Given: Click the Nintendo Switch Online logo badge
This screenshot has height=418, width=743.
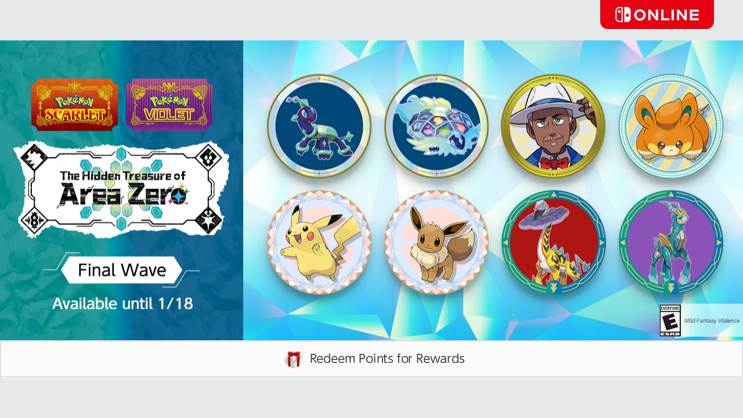Looking at the screenshot, I should [657, 15].
